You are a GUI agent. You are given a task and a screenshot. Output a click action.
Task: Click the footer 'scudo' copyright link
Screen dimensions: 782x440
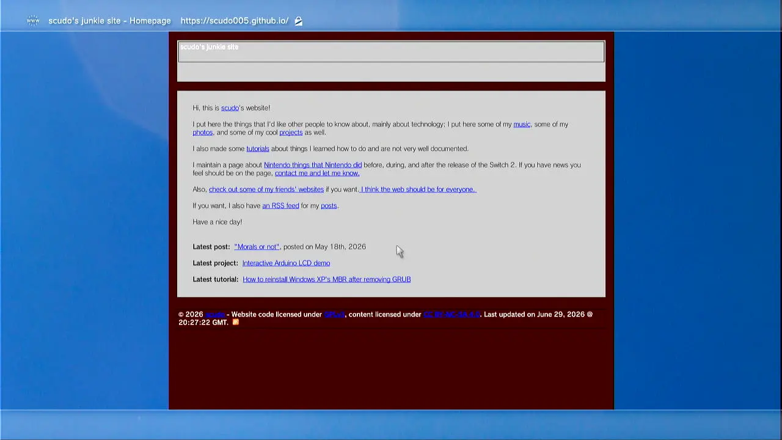215,314
